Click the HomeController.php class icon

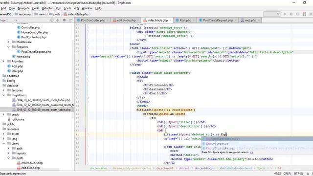[19, 32]
